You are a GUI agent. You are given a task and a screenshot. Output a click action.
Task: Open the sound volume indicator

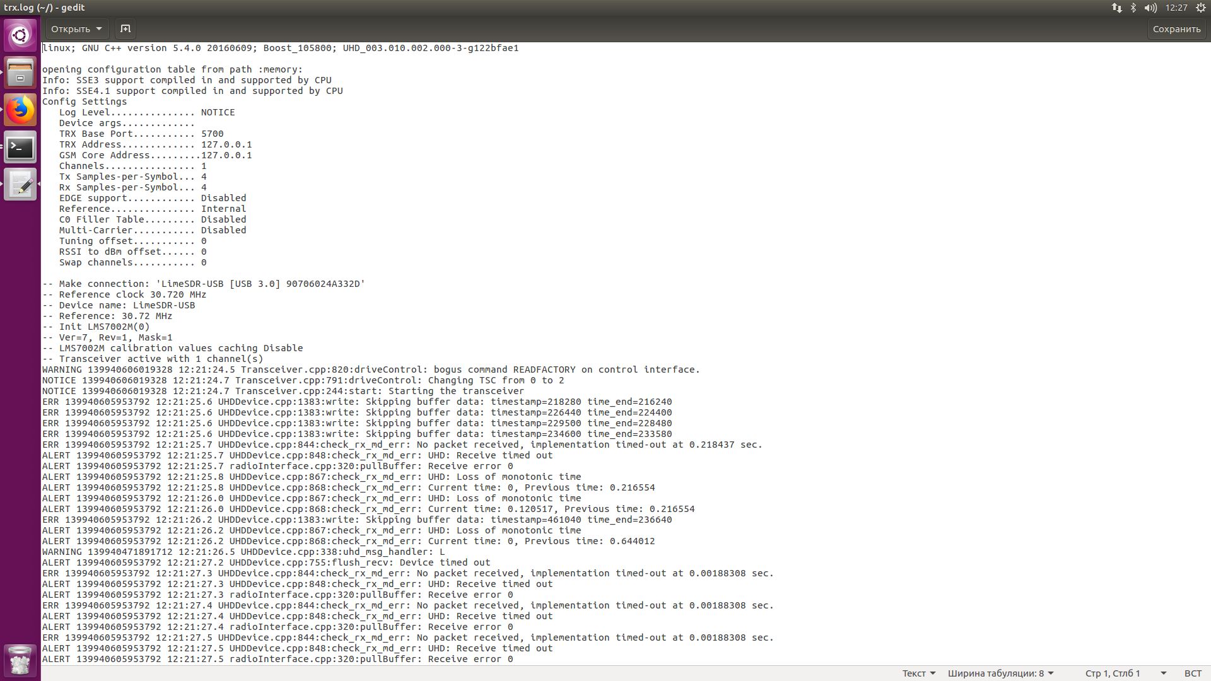click(x=1150, y=8)
